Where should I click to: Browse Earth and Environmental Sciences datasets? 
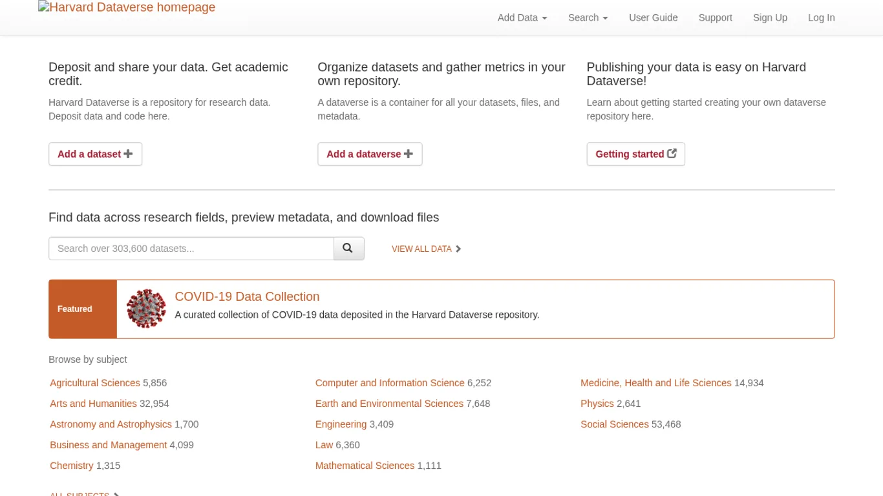coord(389,404)
